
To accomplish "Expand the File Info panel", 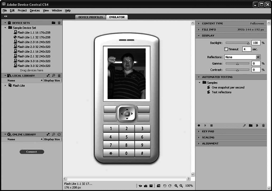I will click(199, 30).
